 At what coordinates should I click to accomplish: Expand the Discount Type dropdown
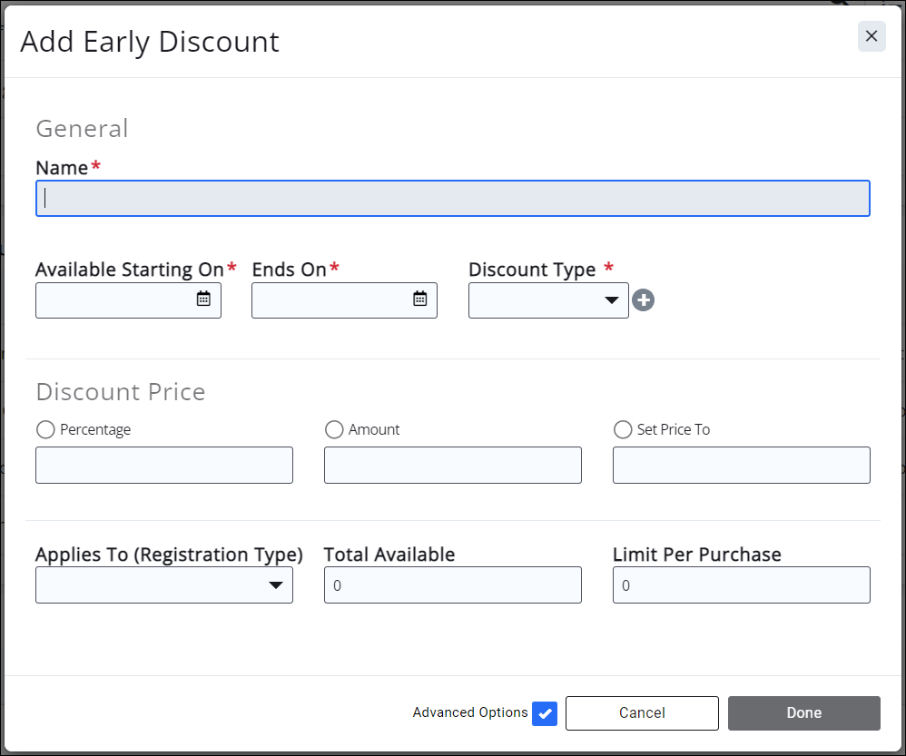548,300
